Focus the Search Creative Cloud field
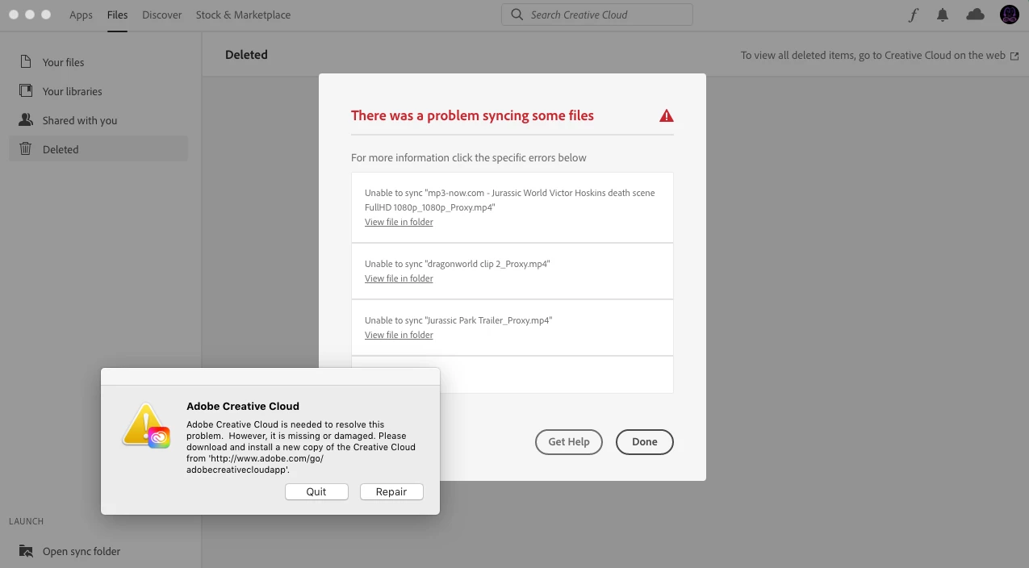The width and height of the screenshot is (1029, 568). pyautogui.click(x=597, y=15)
